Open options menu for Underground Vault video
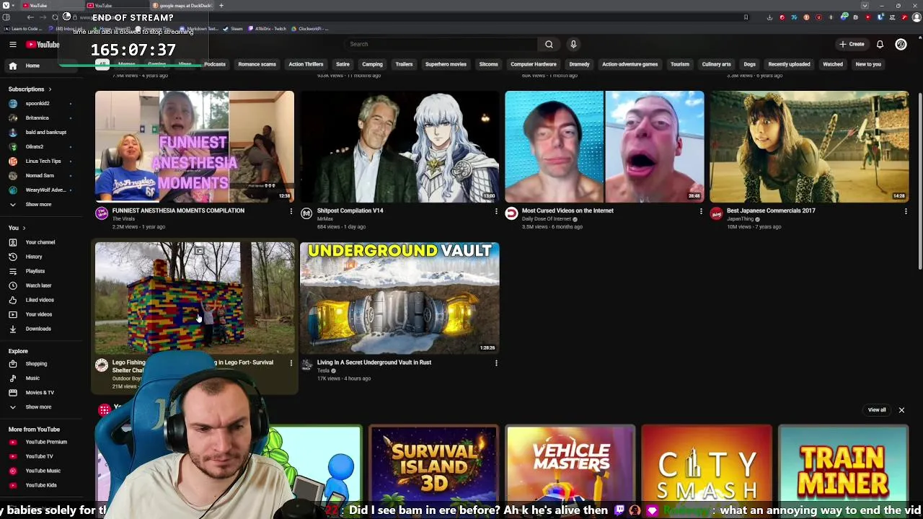 pyautogui.click(x=496, y=363)
